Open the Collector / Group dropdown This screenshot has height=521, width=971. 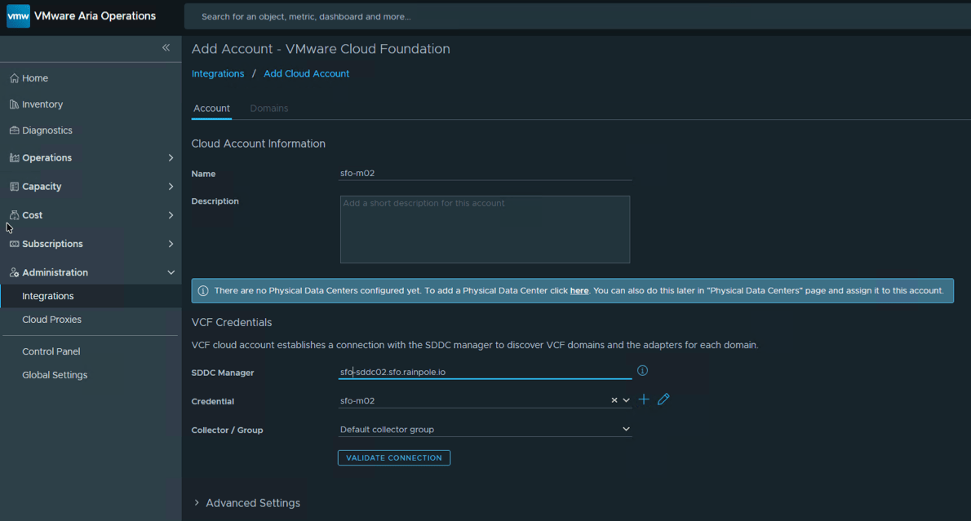pyautogui.click(x=485, y=430)
